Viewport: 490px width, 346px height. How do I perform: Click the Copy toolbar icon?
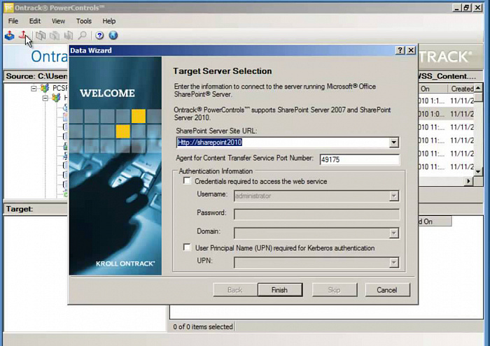tap(41, 36)
